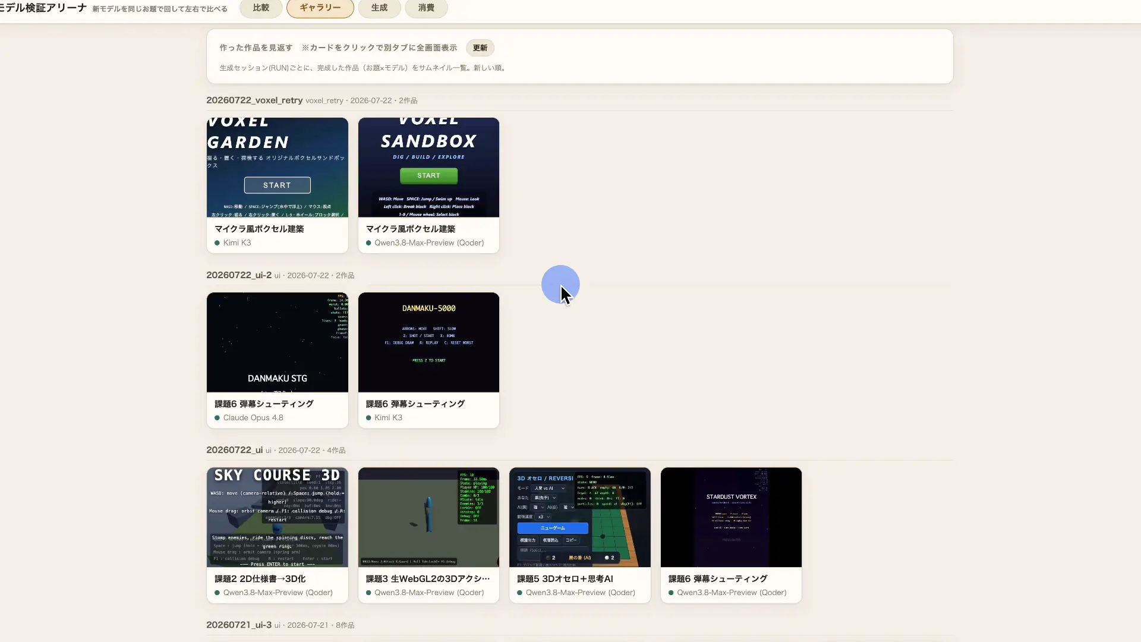Click the 20260722_voxel_retry session heading
1141x642 pixels.
254,100
